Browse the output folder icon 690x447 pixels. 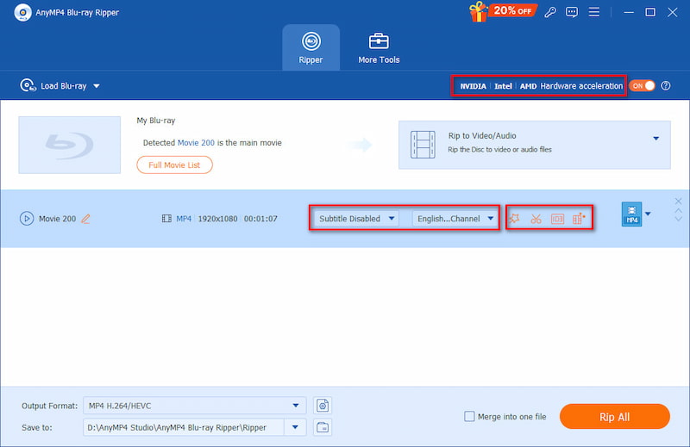pyautogui.click(x=323, y=427)
